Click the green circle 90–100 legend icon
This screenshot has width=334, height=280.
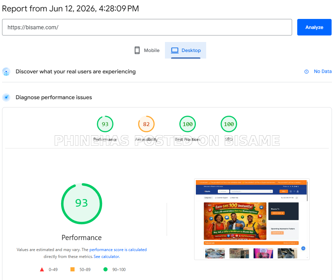105,269
